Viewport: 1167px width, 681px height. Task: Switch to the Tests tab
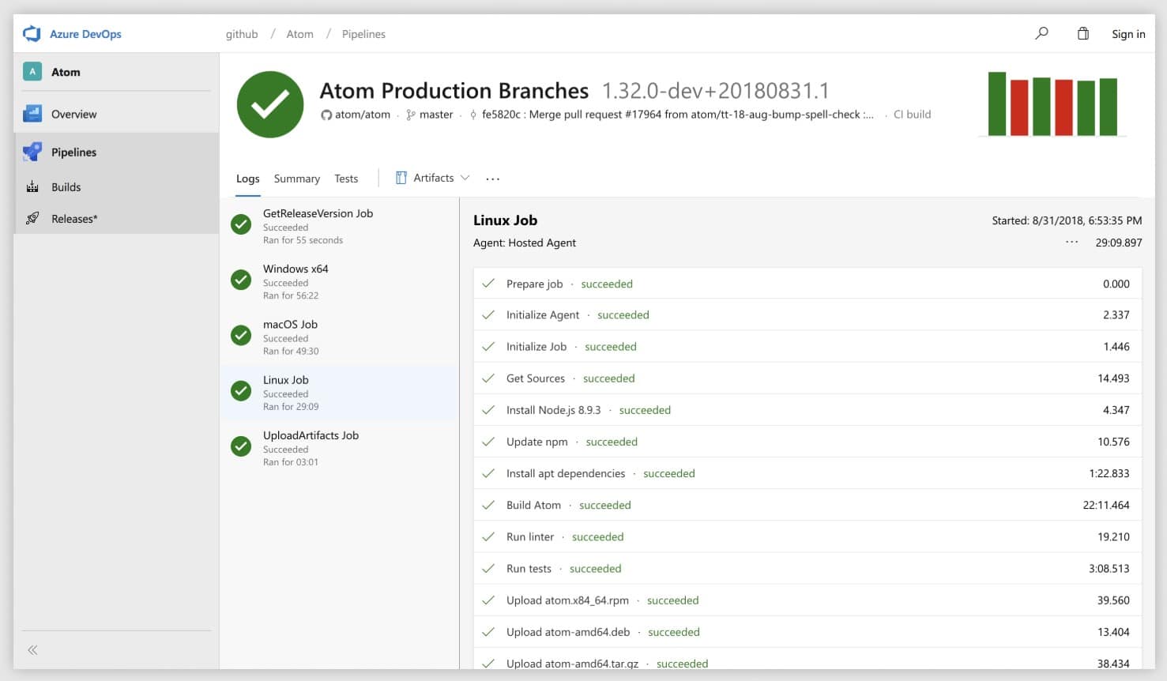point(346,179)
